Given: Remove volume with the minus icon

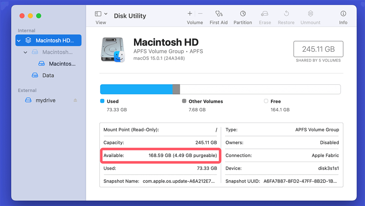Looking at the screenshot, I should click(200, 13).
